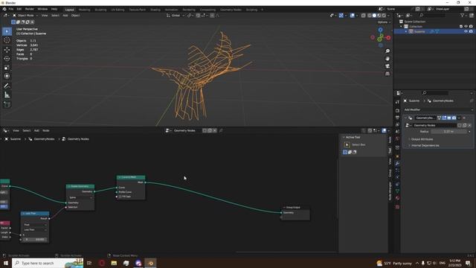
Task: Toggle camera view icon in viewport
Action: tap(387, 66)
